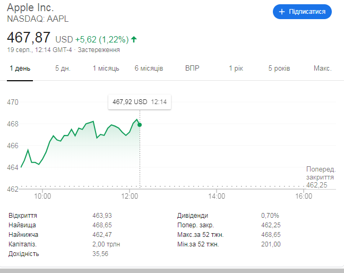The width and height of the screenshot is (344, 273).
Task: Open the Застереження disclaimer link
Action: (99, 50)
